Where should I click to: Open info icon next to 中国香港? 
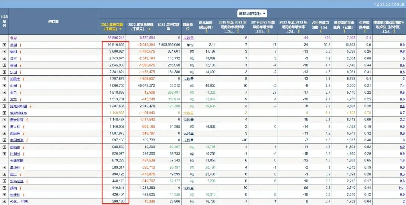27,140
